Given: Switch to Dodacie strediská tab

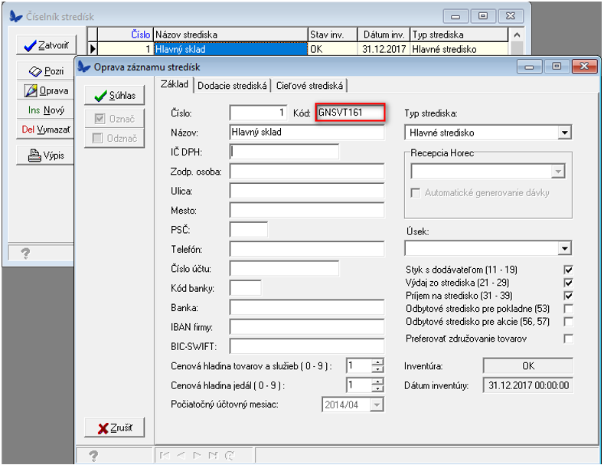Looking at the screenshot, I should click(232, 86).
